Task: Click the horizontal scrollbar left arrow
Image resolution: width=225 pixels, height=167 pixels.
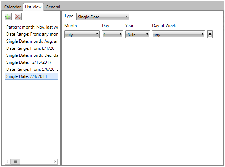Action: [x=8, y=161]
